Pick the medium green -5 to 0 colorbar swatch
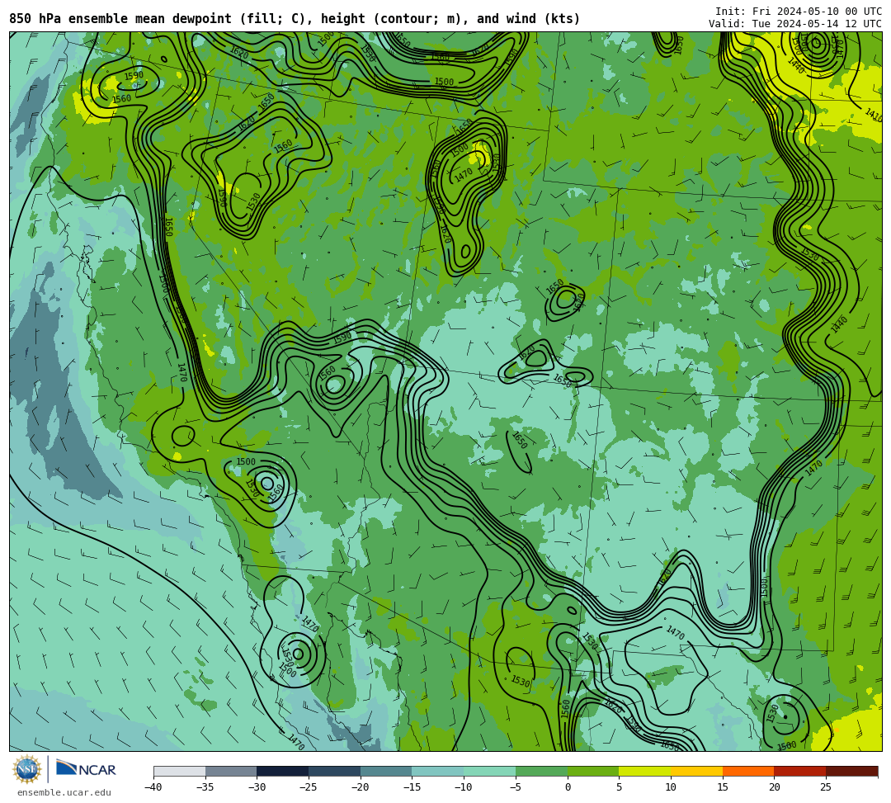 point(541,771)
